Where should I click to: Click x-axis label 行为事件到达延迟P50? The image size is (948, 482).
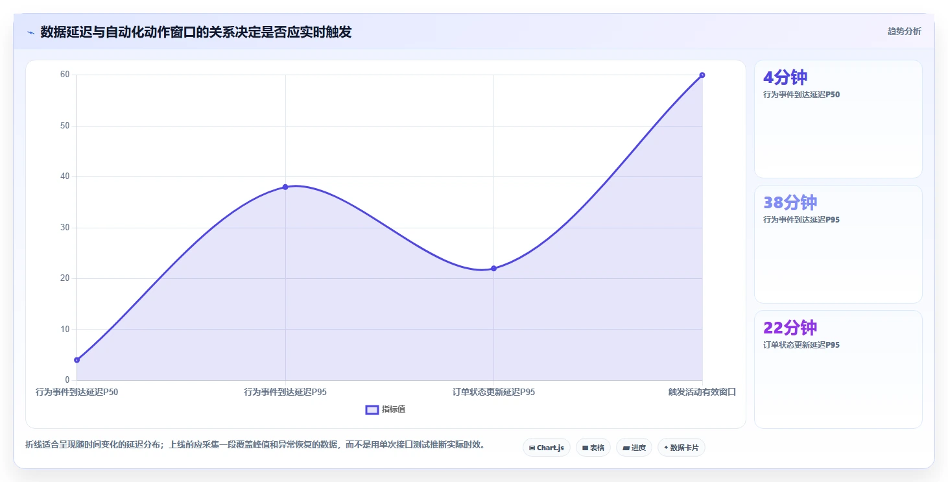point(77,392)
